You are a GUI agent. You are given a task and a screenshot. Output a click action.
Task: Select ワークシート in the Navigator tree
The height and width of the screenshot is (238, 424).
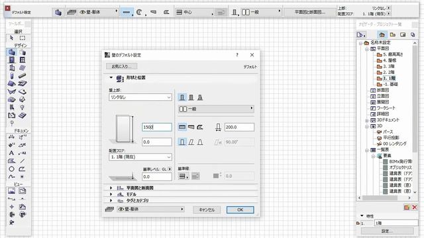coord(386,108)
